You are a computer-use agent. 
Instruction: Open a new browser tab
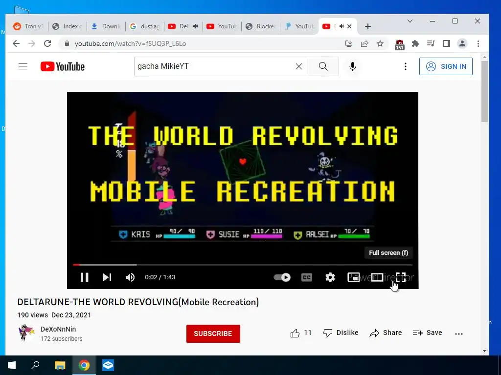click(x=368, y=26)
